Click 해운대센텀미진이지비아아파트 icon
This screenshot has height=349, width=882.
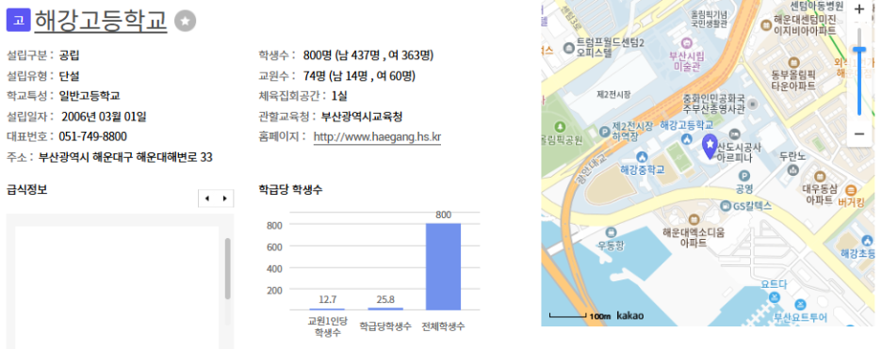(x=766, y=24)
